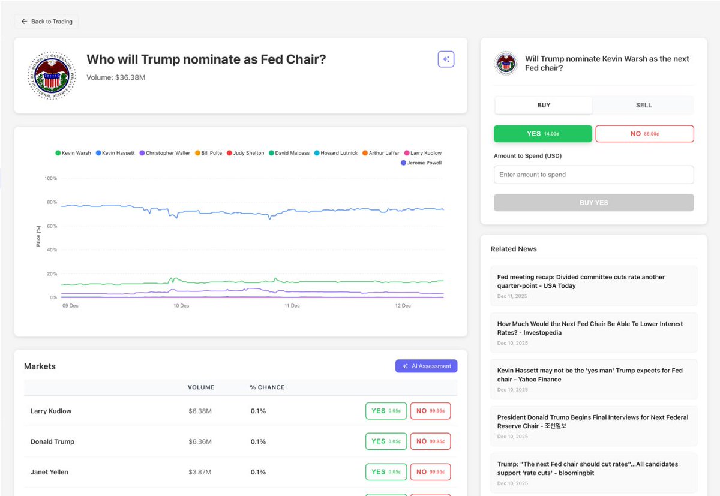
Task: Click the Back to Trading button
Action: 46,22
